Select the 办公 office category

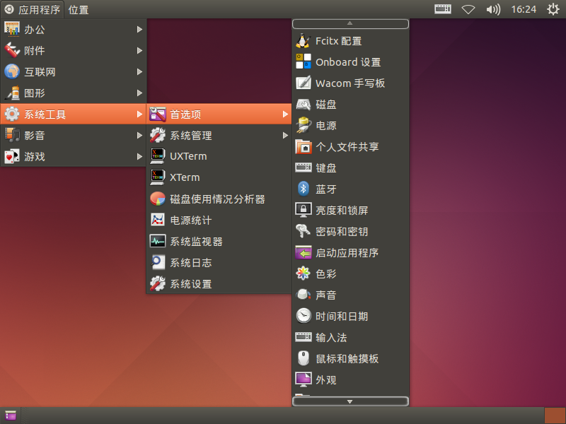[x=74, y=30]
